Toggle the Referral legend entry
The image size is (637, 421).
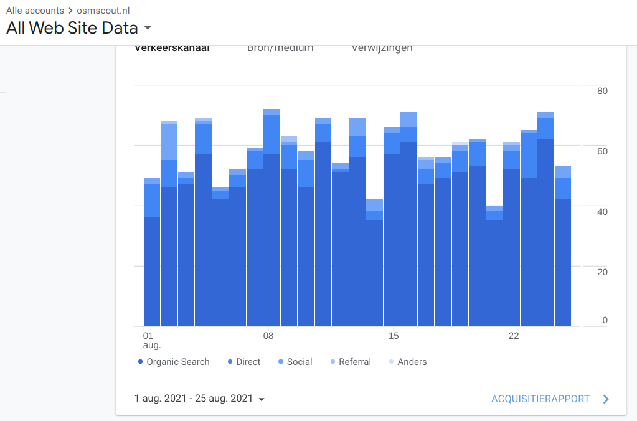351,362
